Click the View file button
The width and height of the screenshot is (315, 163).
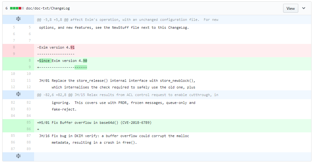[x=290, y=9]
